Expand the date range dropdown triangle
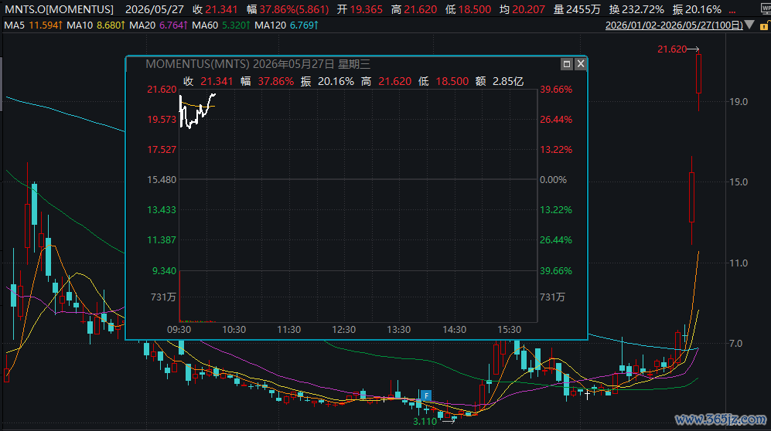771x431 pixels. tap(749, 25)
